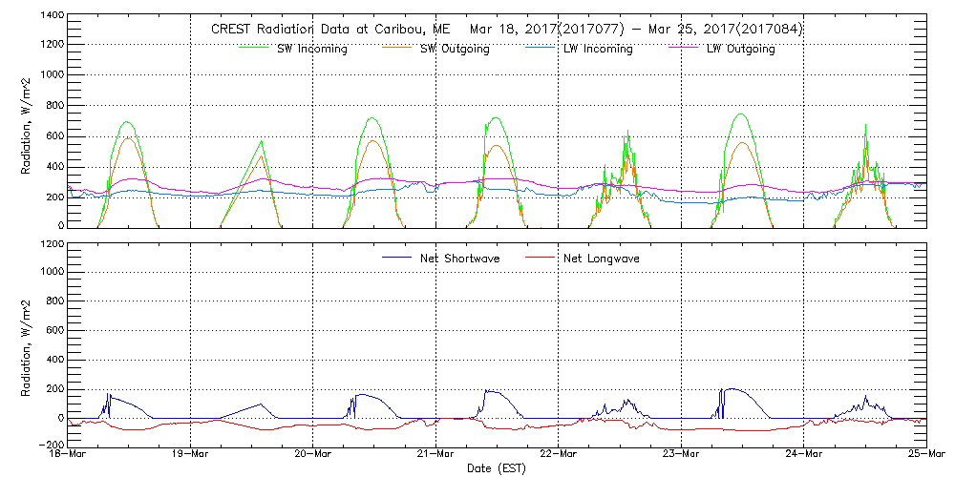Select the LW Incoming legend label
Screen dimensions: 955x477
(x=598, y=49)
